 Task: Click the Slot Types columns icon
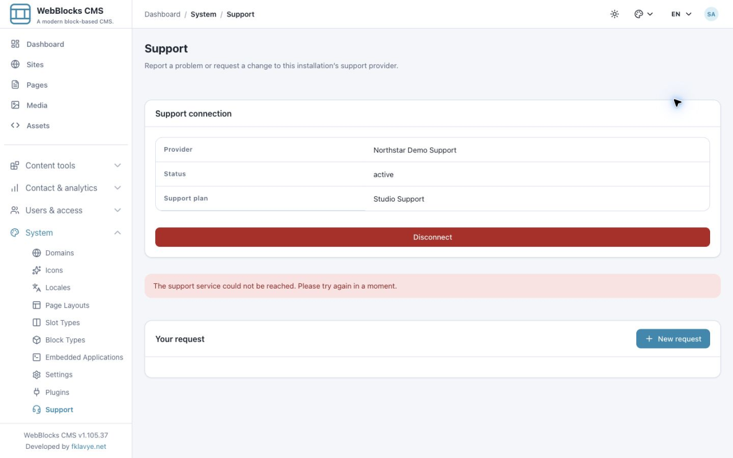coord(37,322)
